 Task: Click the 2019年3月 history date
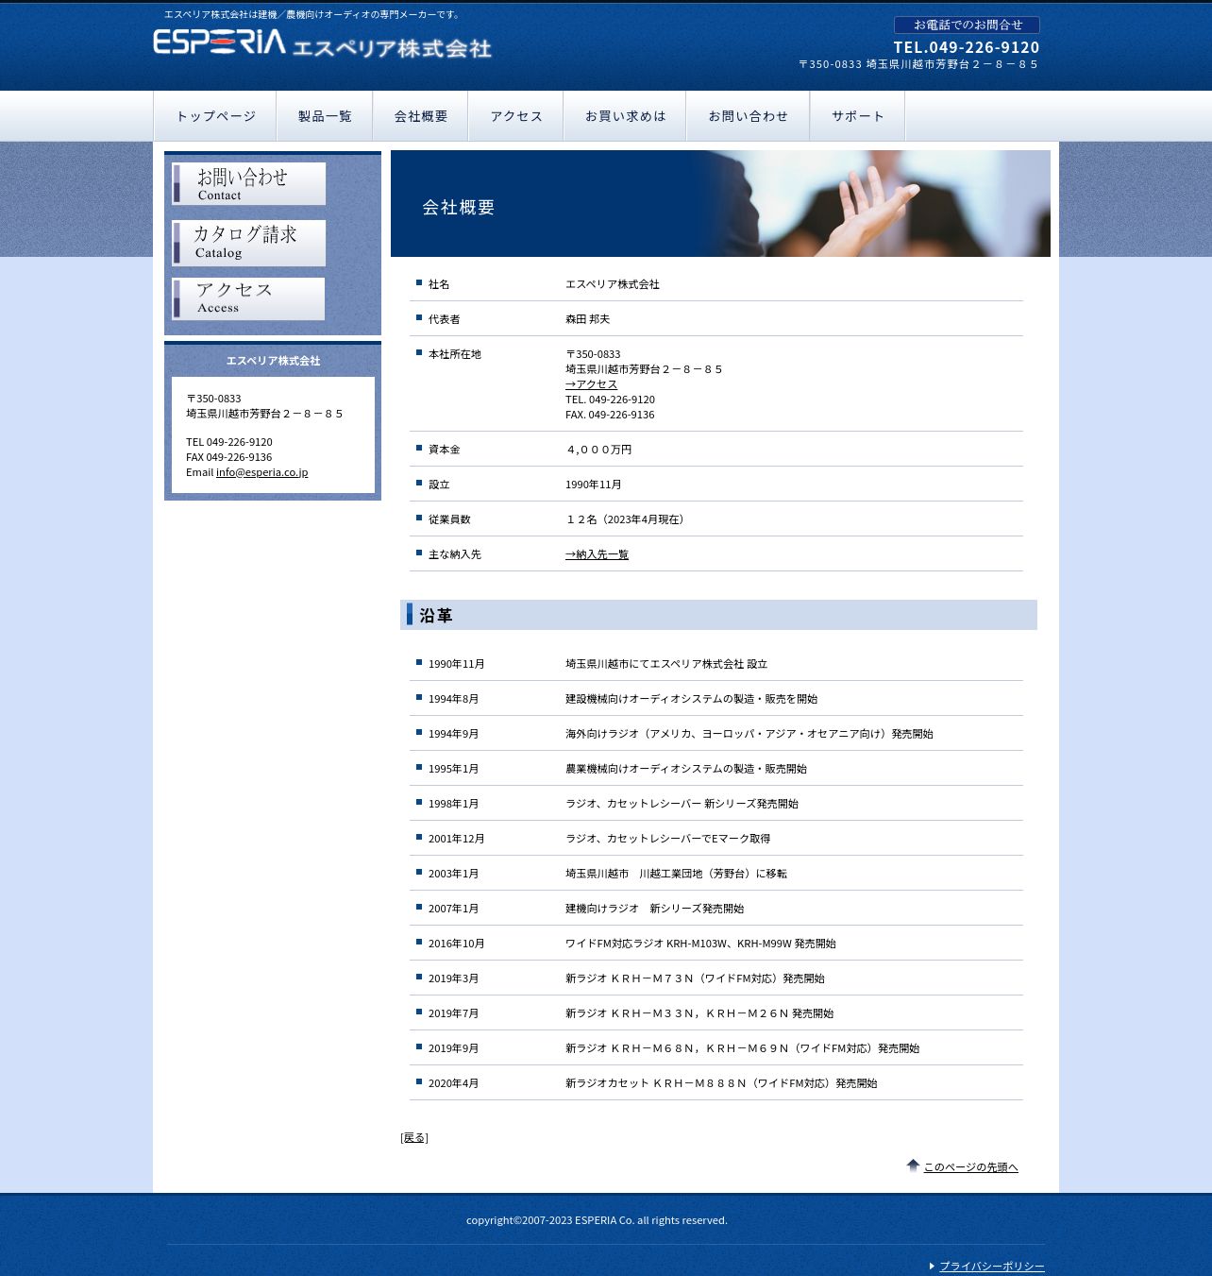point(453,978)
